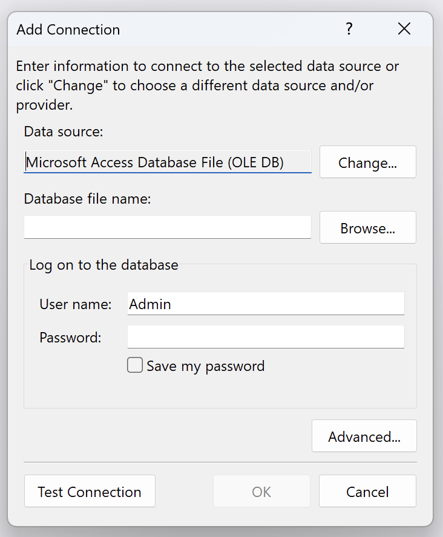Viewport: 443px width, 537px height.
Task: Focus the Data source text field
Action: pos(167,162)
